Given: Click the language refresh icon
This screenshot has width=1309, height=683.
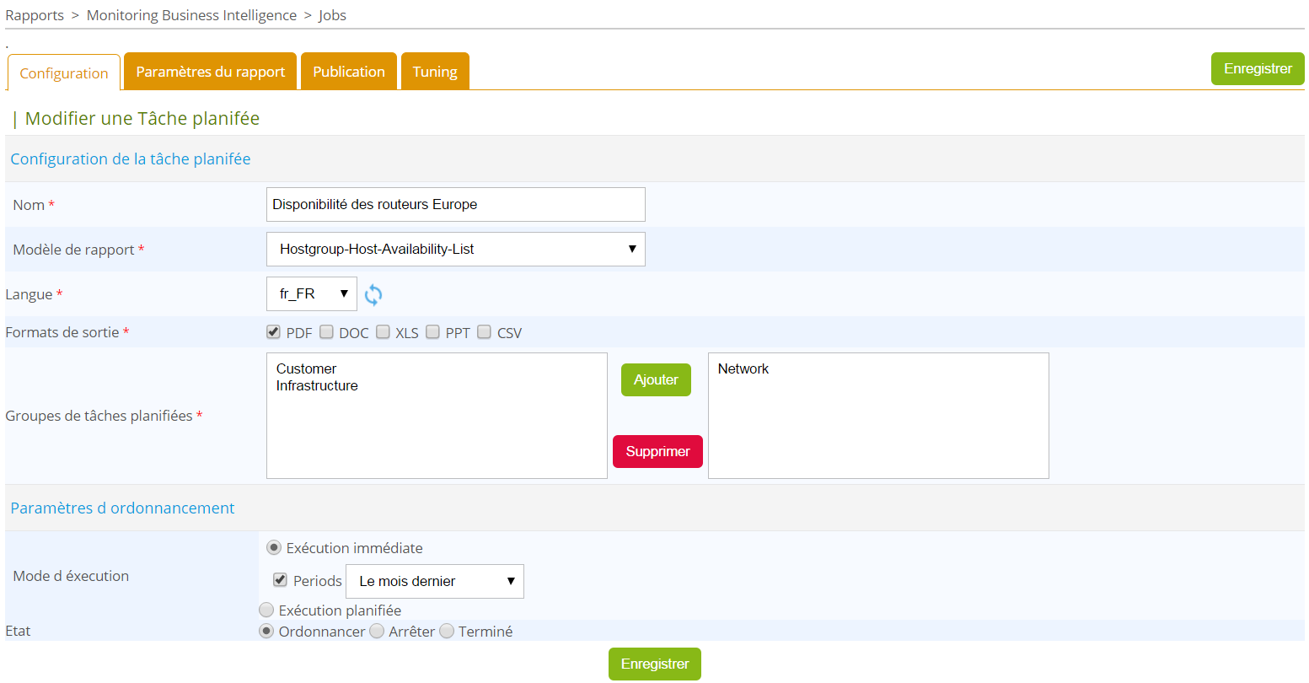Looking at the screenshot, I should [x=373, y=294].
